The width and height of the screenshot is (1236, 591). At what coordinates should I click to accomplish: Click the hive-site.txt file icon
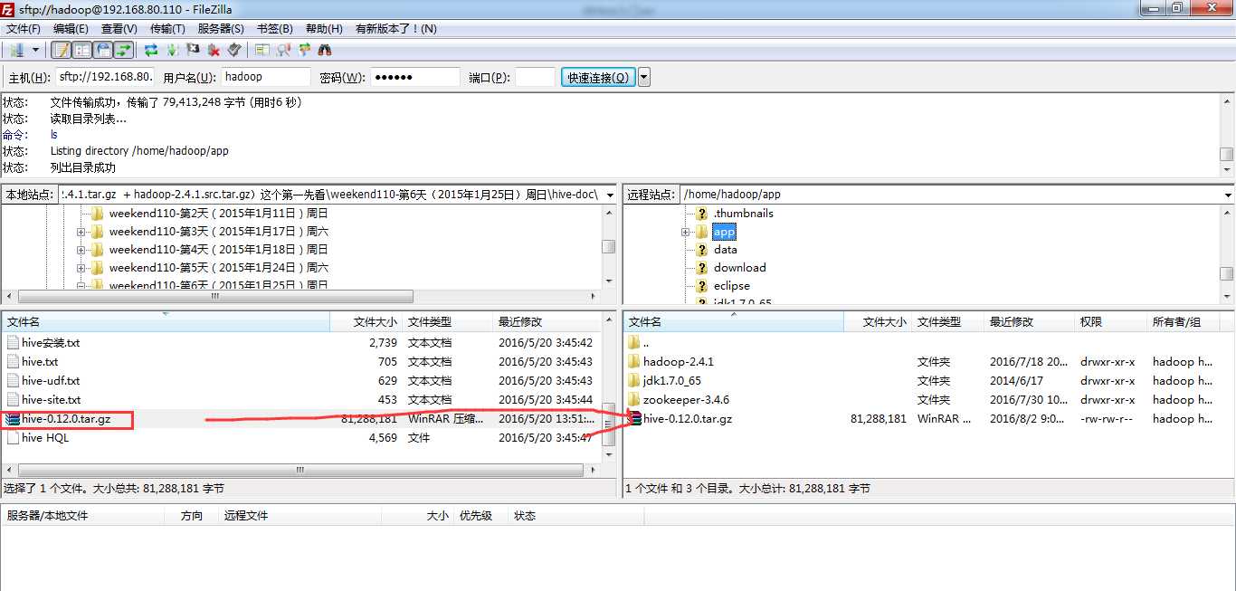pos(13,399)
